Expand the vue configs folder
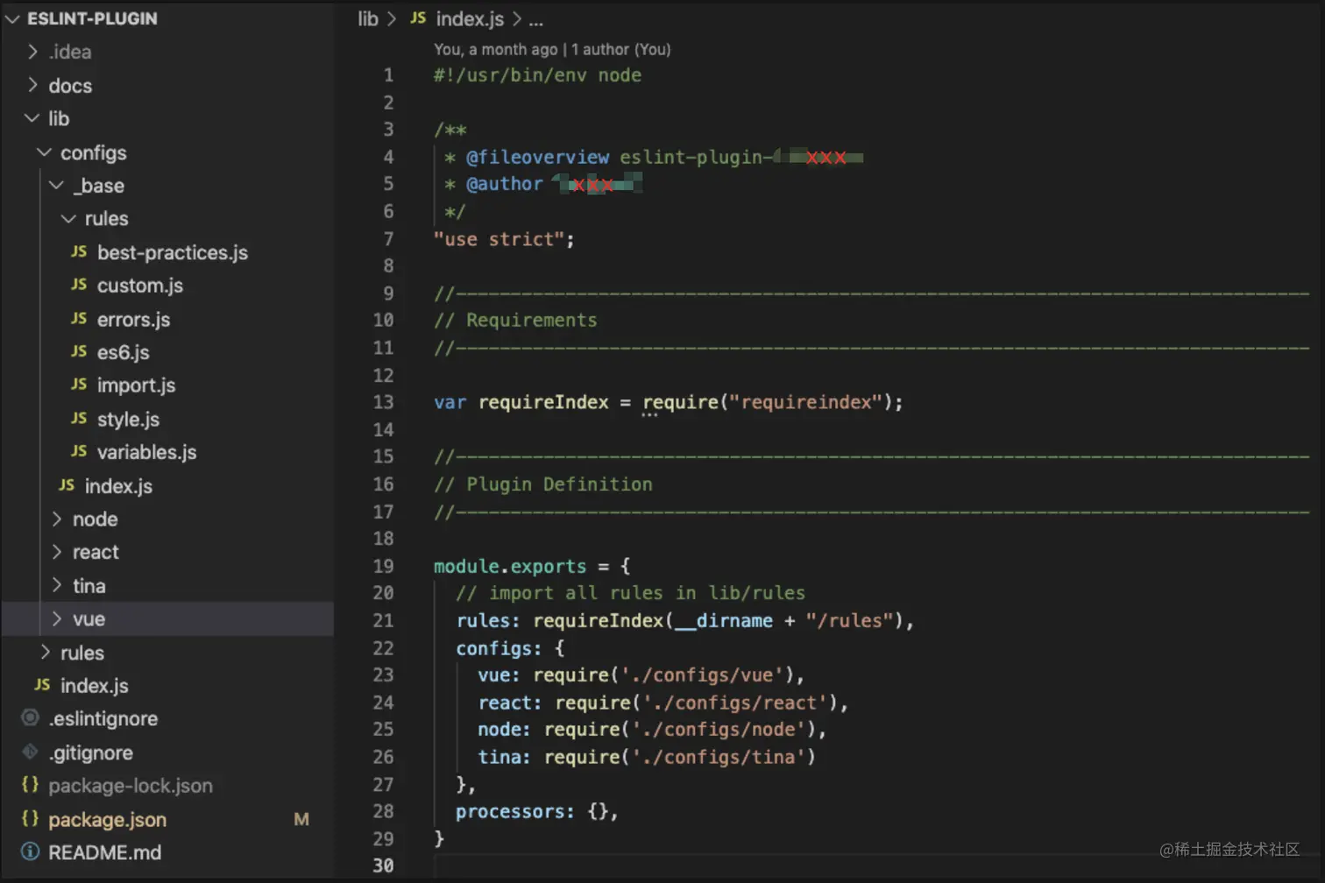1325x883 pixels. pyautogui.click(x=57, y=618)
